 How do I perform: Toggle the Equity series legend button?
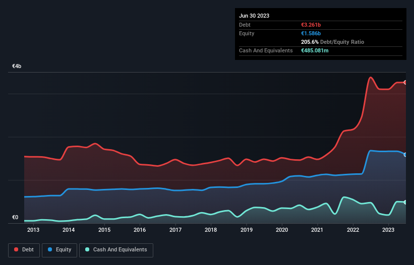(x=60, y=250)
